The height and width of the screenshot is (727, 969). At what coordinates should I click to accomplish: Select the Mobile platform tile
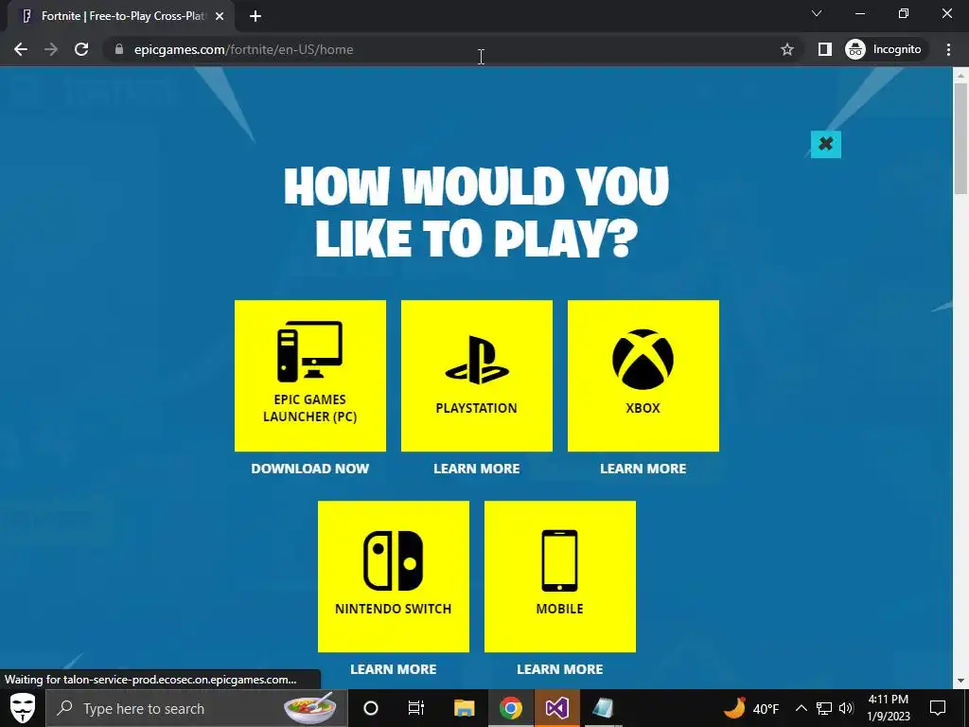(x=560, y=576)
